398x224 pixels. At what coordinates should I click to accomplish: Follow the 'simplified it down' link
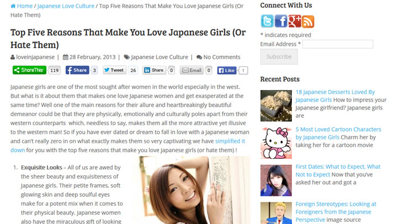tap(128, 145)
